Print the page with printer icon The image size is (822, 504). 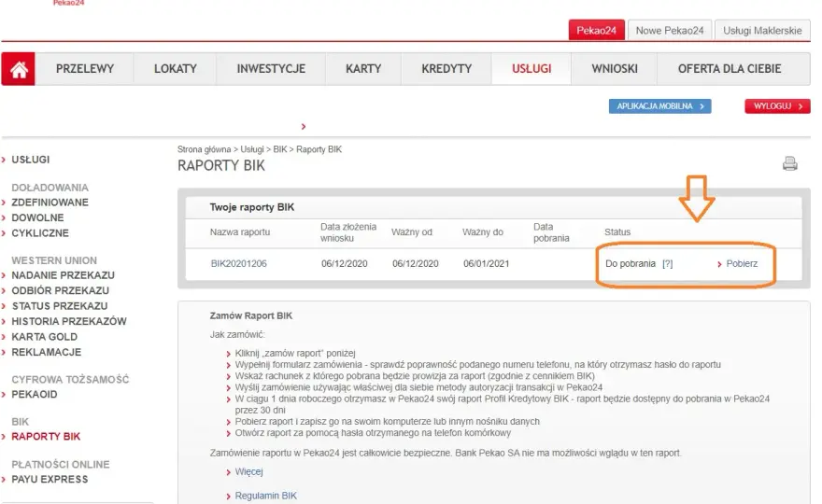click(x=789, y=164)
